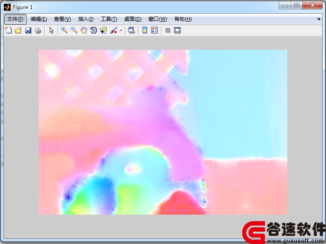Activate the Zoom Out magnifier tool
This screenshot has width=326, height=244.
74,30
